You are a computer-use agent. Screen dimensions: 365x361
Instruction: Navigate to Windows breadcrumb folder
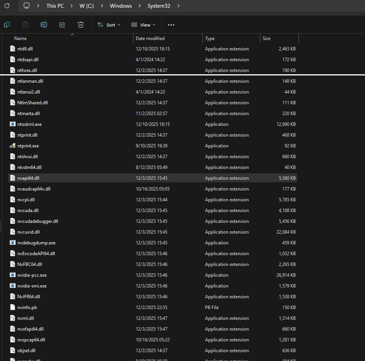click(121, 6)
